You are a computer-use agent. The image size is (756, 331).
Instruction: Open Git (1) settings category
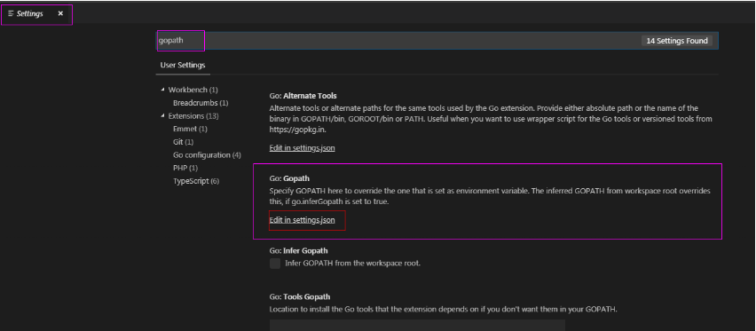point(183,142)
